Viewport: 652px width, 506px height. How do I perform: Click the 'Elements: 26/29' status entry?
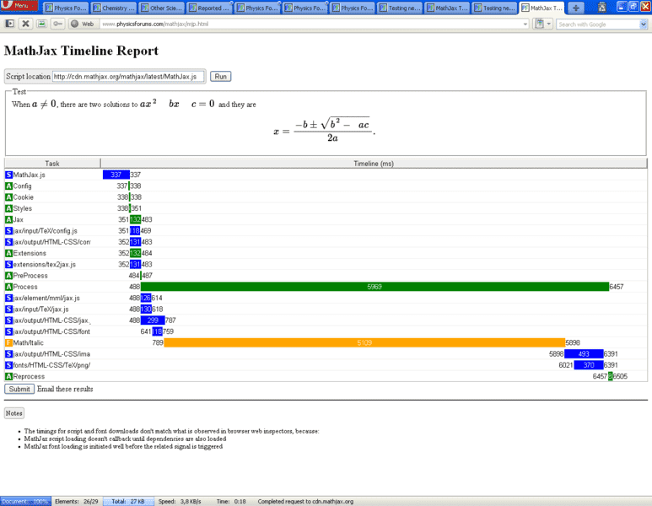click(x=77, y=502)
